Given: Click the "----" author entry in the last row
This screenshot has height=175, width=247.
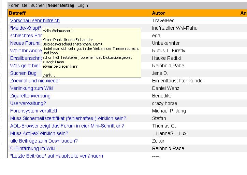Looking at the screenshot, I should [x=155, y=156].
